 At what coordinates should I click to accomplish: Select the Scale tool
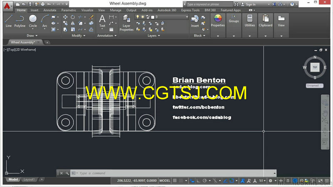73,30
